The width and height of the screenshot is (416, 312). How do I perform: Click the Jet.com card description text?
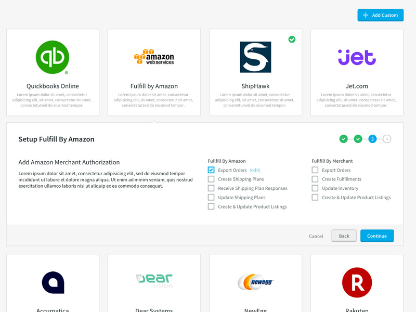point(356,100)
